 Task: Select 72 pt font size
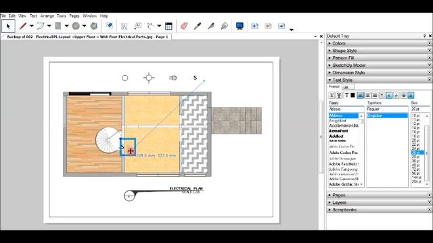pyautogui.click(x=415, y=169)
